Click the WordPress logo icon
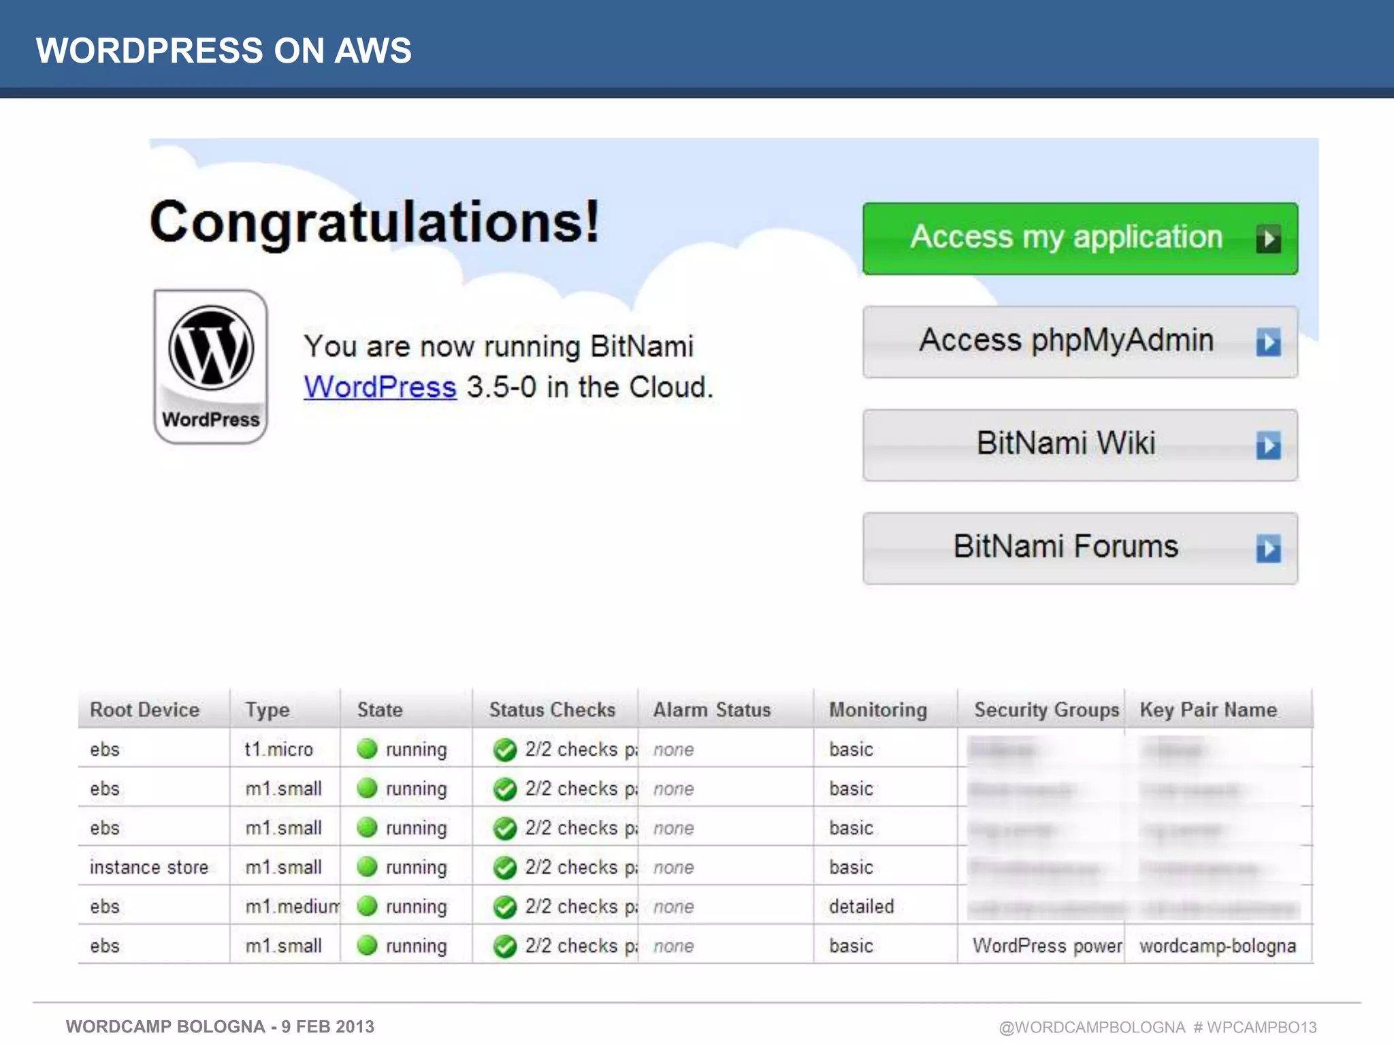Viewport: 1394px width, 1046px height. pos(211,366)
